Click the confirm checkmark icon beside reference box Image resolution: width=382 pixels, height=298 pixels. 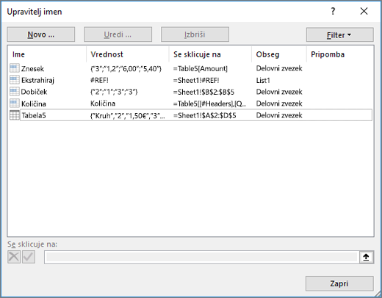[29, 257]
